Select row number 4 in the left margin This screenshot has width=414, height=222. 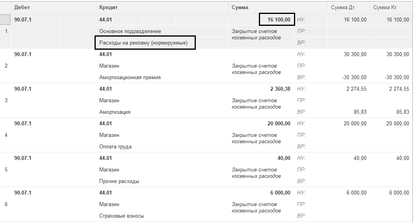click(x=6, y=135)
